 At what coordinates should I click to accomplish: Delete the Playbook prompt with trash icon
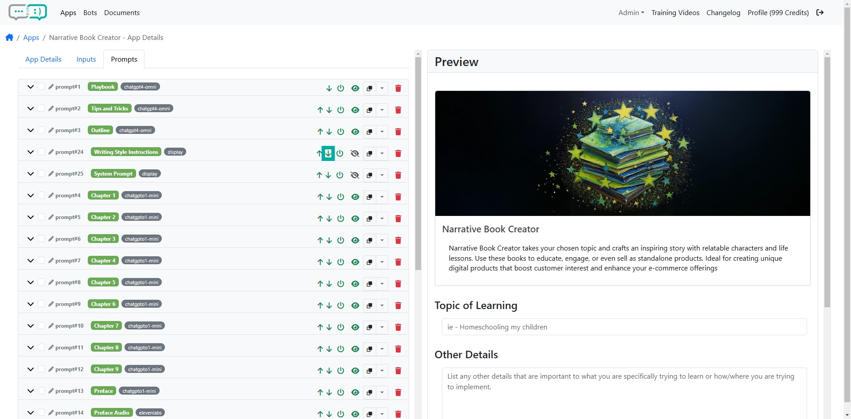click(398, 88)
